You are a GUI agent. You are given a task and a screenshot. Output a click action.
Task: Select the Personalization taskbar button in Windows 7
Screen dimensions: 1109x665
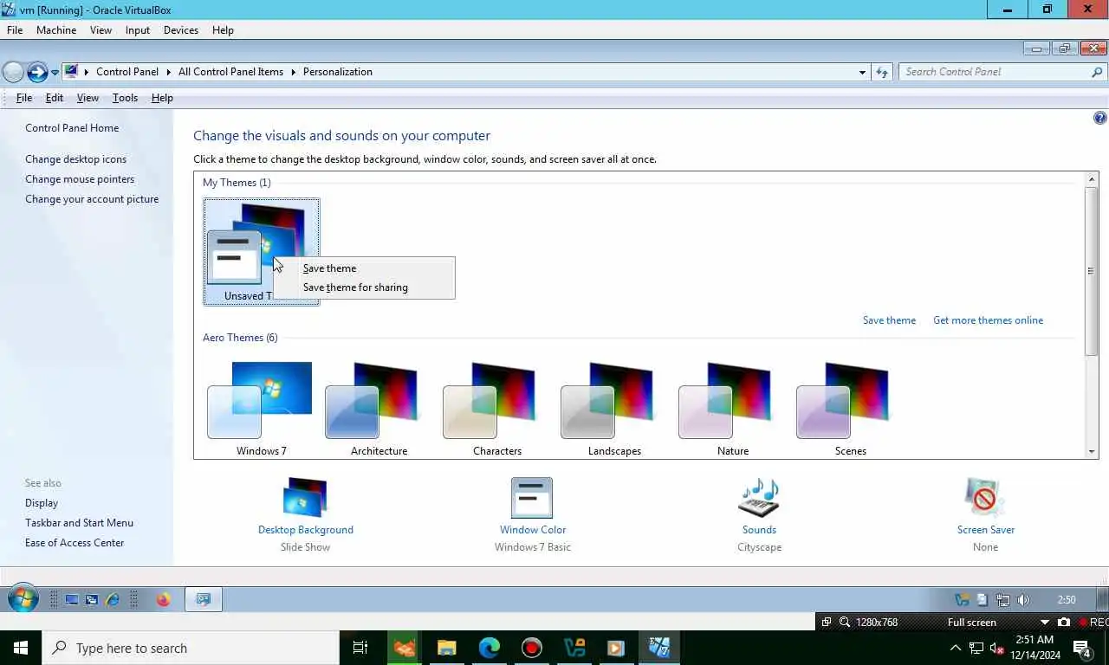point(204,599)
